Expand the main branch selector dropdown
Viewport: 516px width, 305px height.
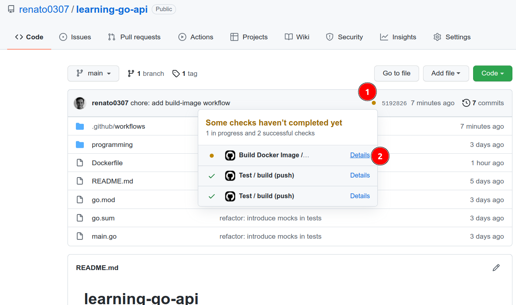pyautogui.click(x=93, y=73)
